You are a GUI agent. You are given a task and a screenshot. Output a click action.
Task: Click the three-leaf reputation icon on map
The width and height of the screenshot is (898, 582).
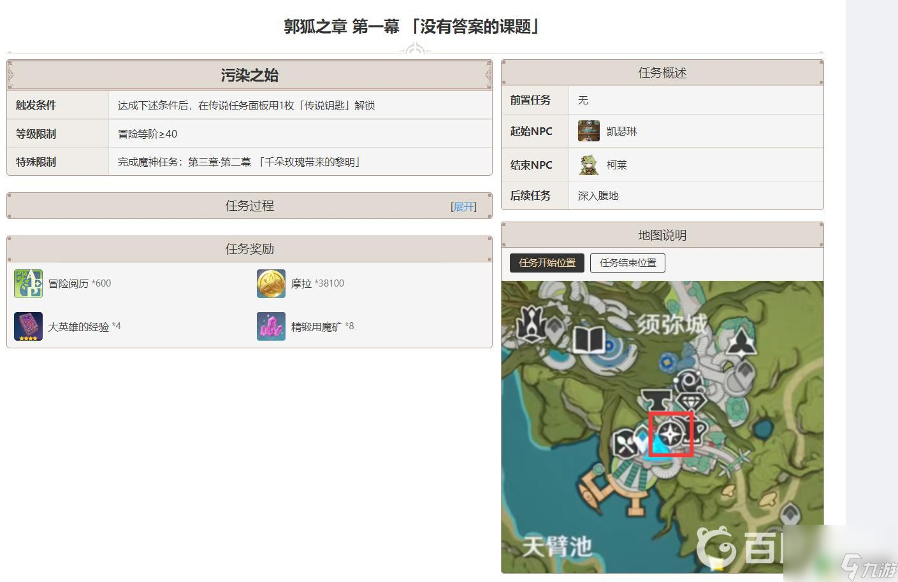click(x=741, y=343)
